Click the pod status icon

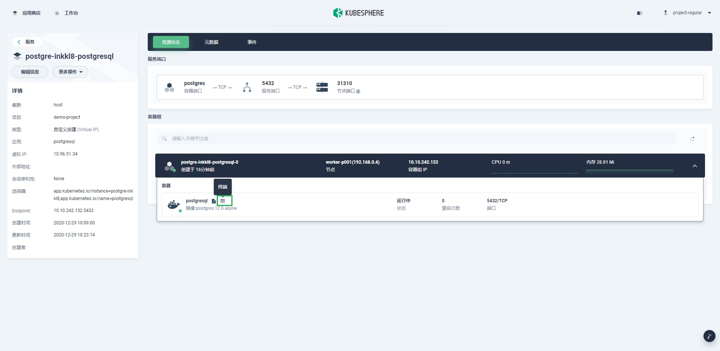click(x=170, y=166)
